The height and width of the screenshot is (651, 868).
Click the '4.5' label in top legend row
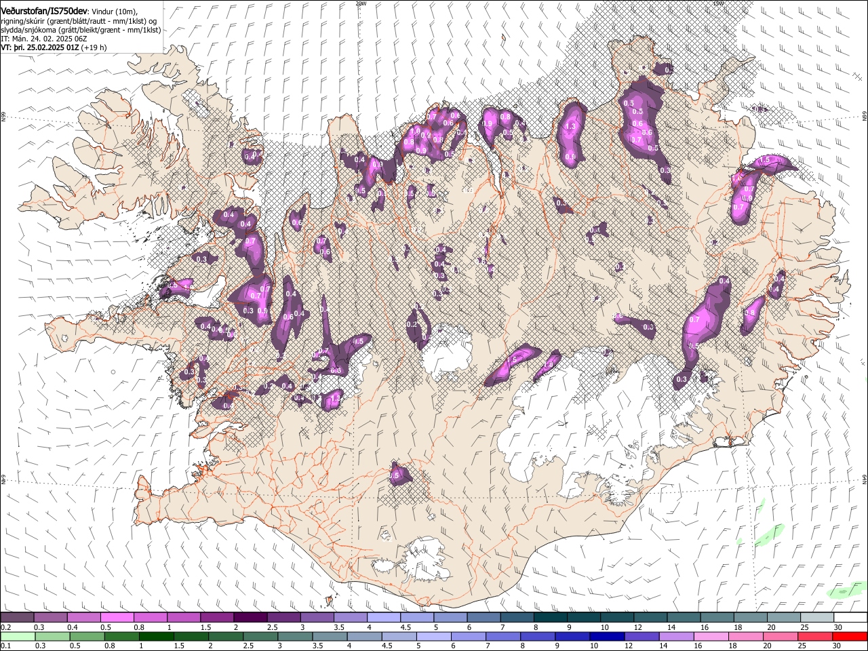pos(406,627)
